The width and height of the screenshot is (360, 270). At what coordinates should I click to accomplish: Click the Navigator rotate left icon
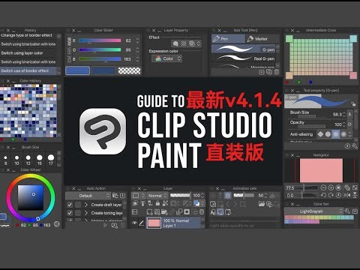click(x=323, y=195)
